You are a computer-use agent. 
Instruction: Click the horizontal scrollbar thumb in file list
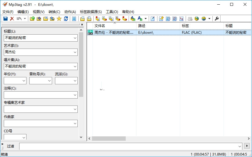click(x=109, y=139)
